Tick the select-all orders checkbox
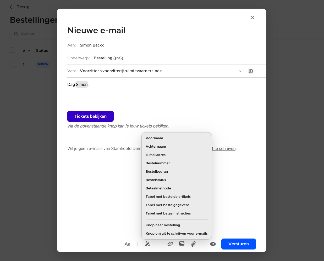The image size is (324, 261). [x=12, y=50]
